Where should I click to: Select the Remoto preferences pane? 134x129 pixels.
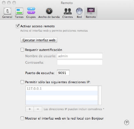click(91, 13)
